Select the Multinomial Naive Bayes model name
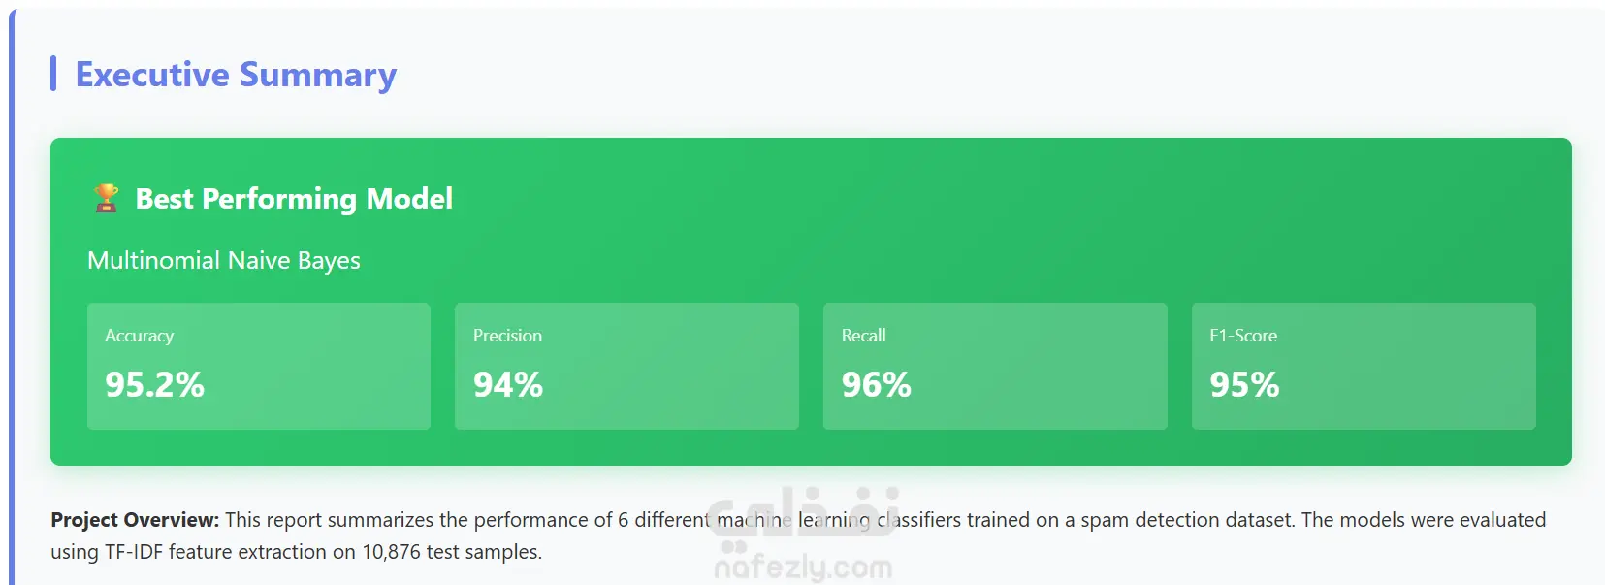 point(224,260)
